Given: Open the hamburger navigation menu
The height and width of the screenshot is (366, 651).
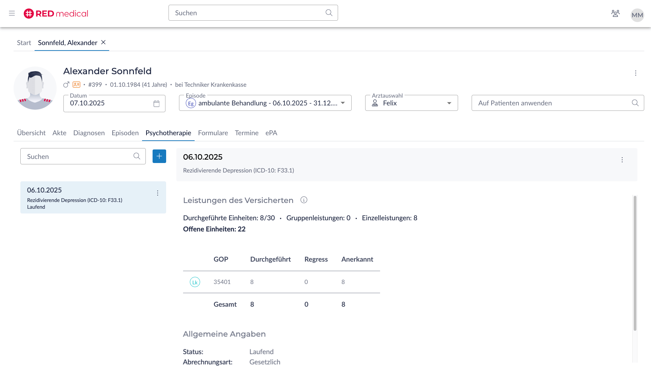Looking at the screenshot, I should [x=12, y=14].
